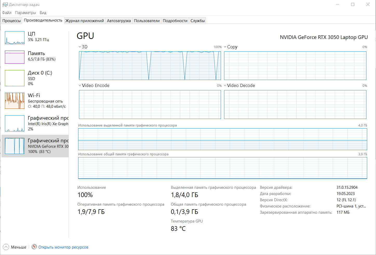Minimize the Task Manager window
The image size is (376, 255).
click(338, 4)
